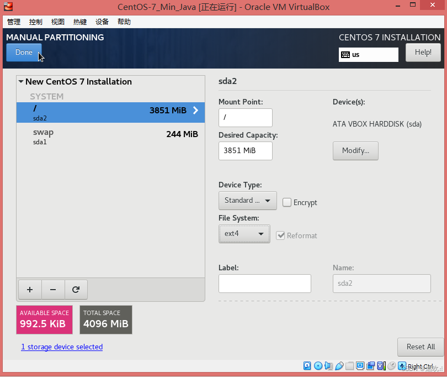Click the USB devices status icon
The width and height of the screenshot is (447, 377).
339,366
